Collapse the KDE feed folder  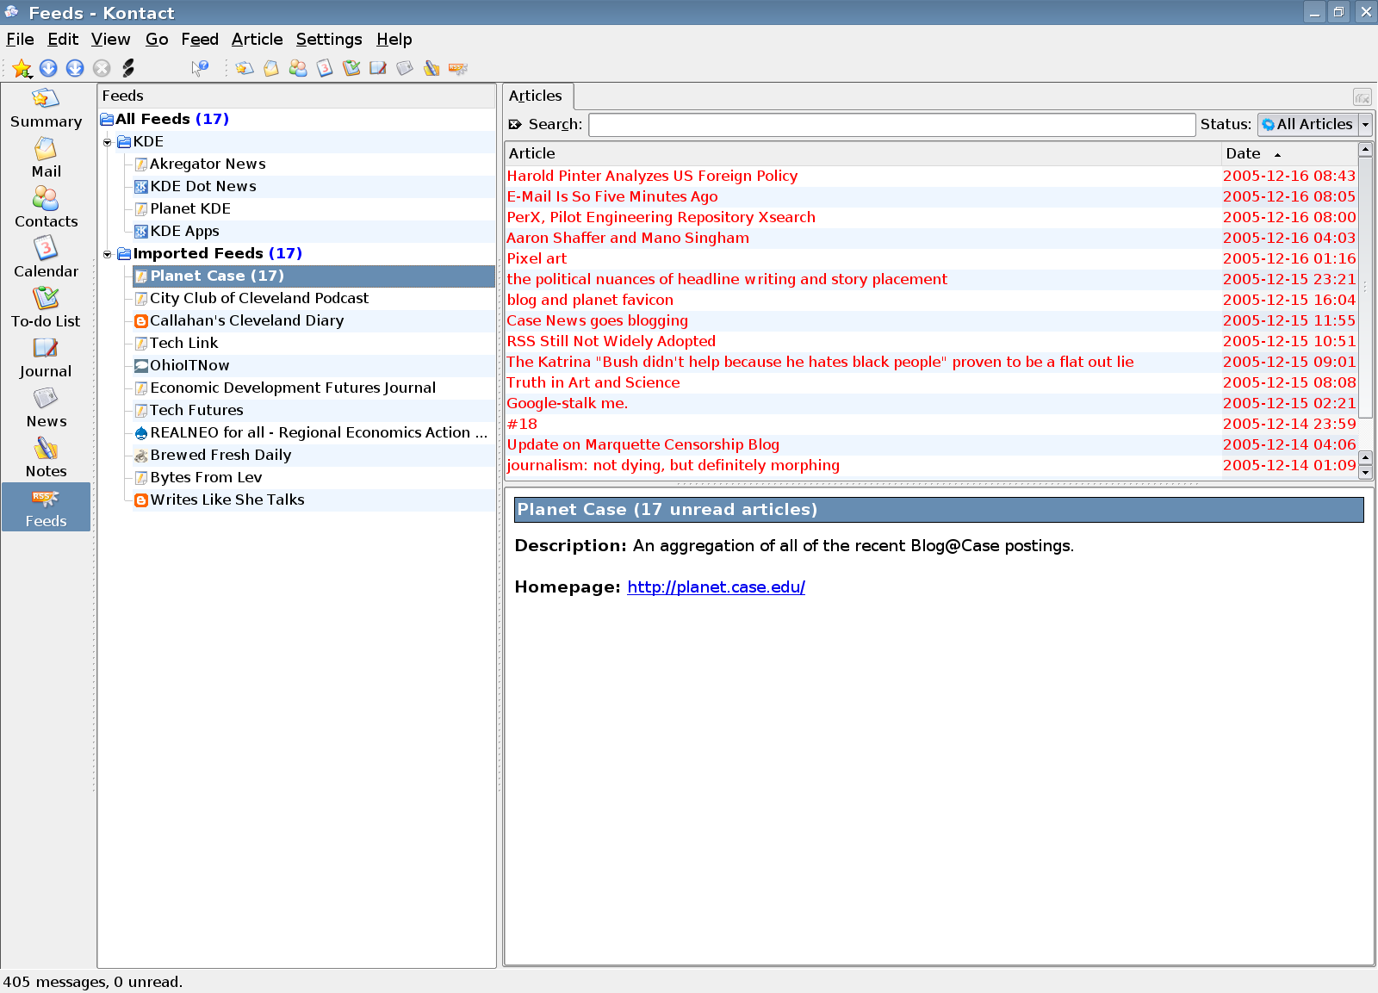(x=108, y=142)
